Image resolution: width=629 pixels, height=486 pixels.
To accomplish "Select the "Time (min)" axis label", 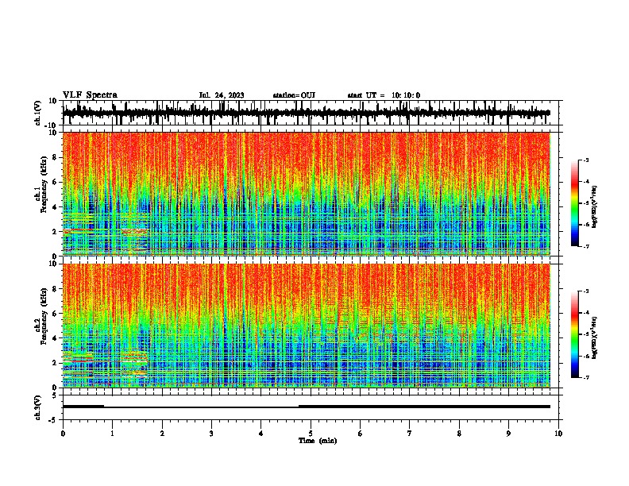I will 318,441.
